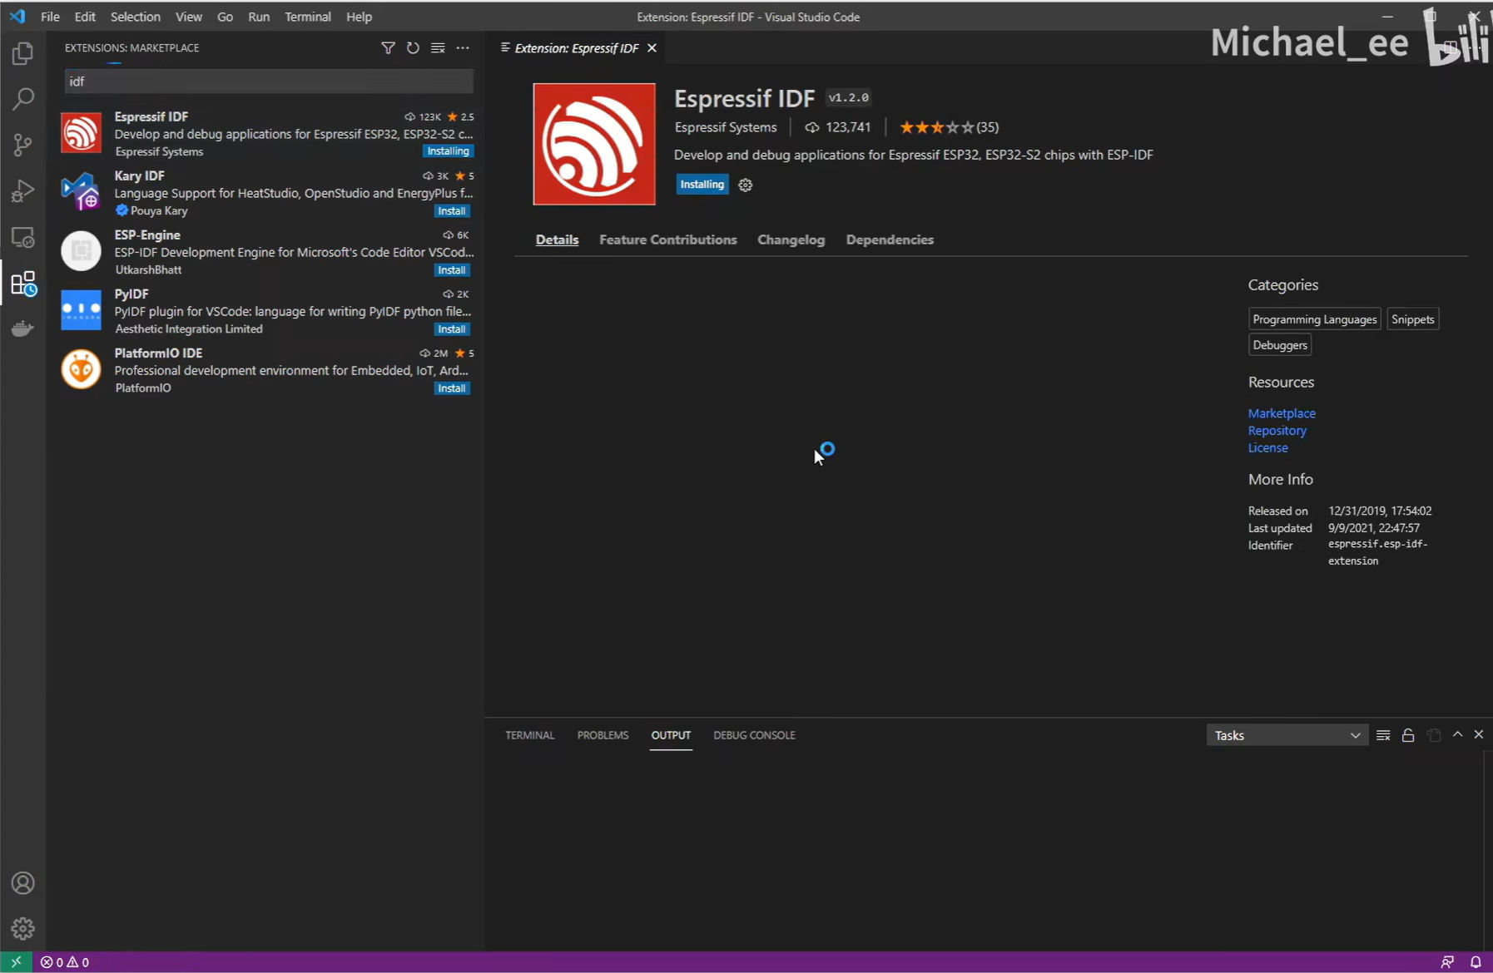The image size is (1493, 973).
Task: Open Remote Explorer view
Action: point(22,238)
